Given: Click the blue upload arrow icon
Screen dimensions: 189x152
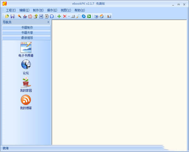Looking at the screenshot, I should (x=52, y=16).
